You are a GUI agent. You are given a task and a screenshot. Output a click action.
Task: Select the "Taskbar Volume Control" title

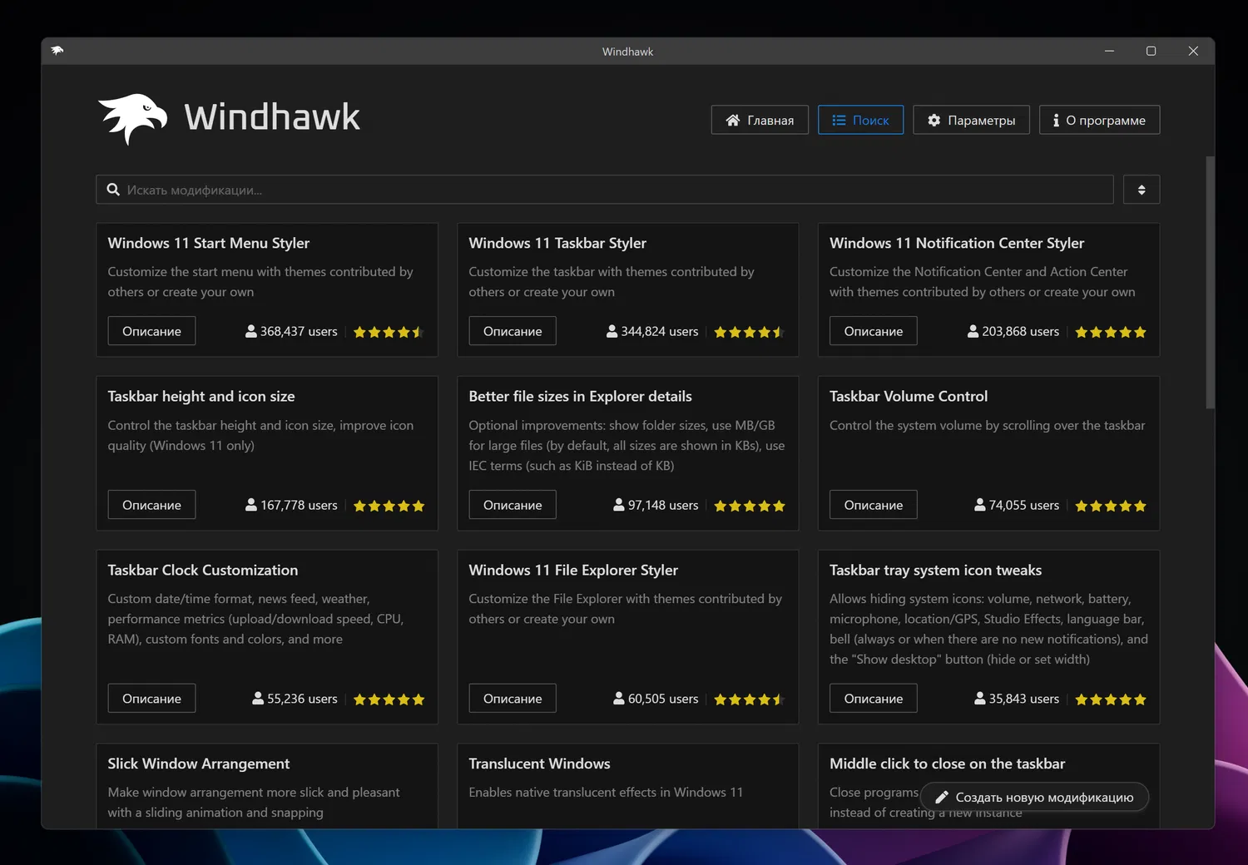909,397
